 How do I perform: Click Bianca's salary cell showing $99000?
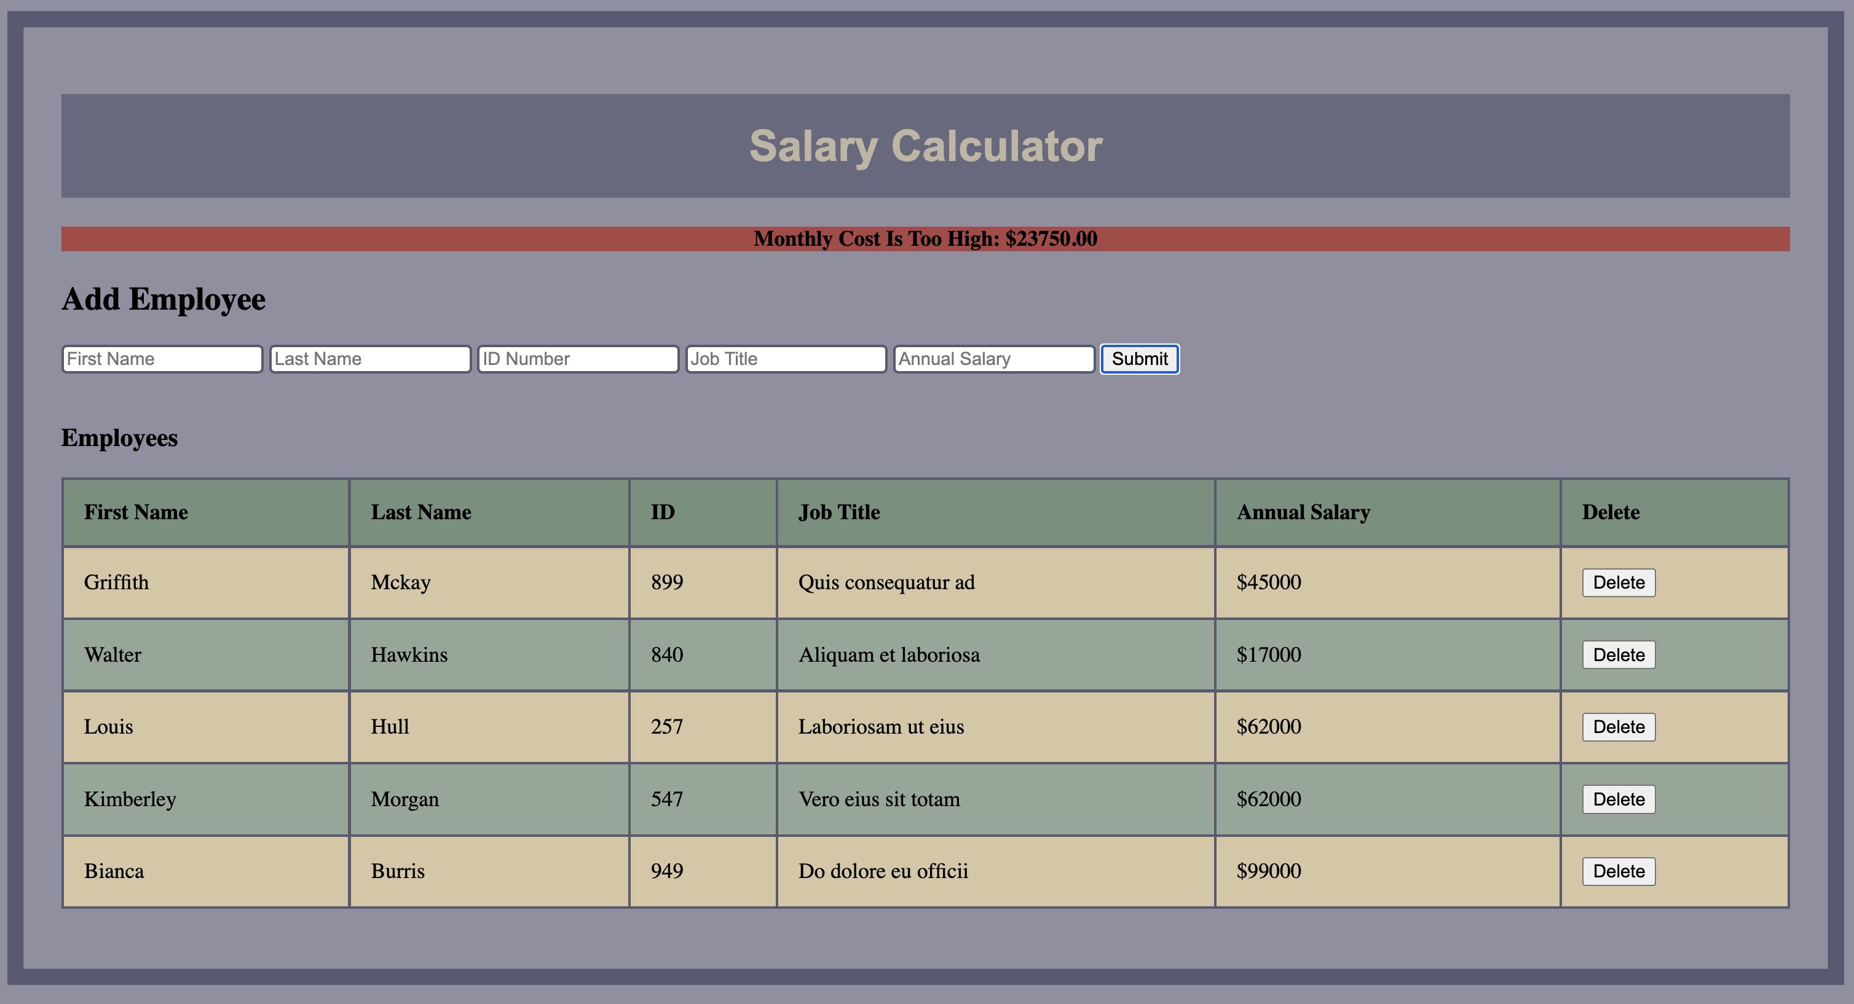[1269, 871]
